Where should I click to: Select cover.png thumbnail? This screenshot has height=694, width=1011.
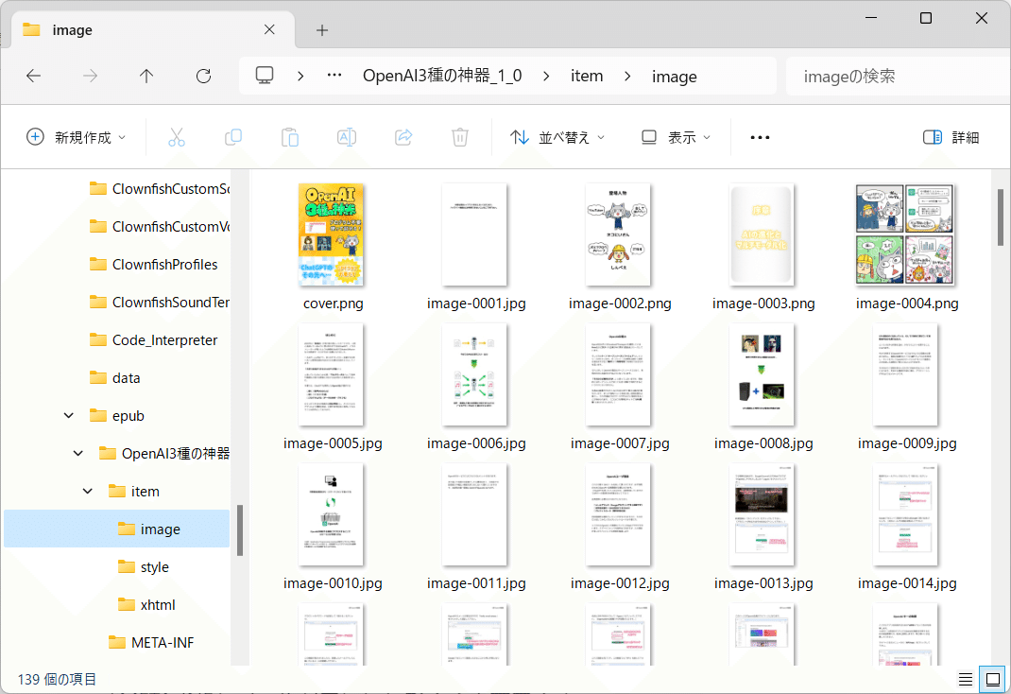[x=331, y=234]
